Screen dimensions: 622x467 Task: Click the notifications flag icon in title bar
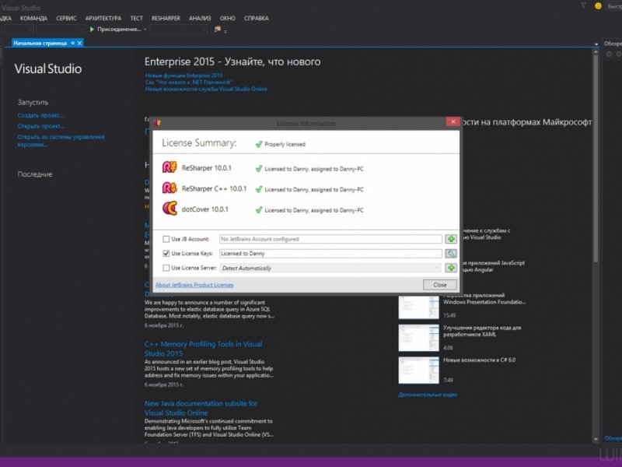pyautogui.click(x=584, y=5)
